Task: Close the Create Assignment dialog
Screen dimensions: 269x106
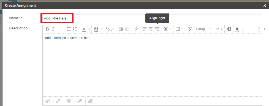Action: click(x=265, y=6)
